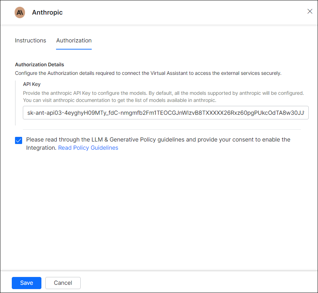The image size is (318, 293).
Task: Switch to the Instructions tab
Action: click(30, 40)
